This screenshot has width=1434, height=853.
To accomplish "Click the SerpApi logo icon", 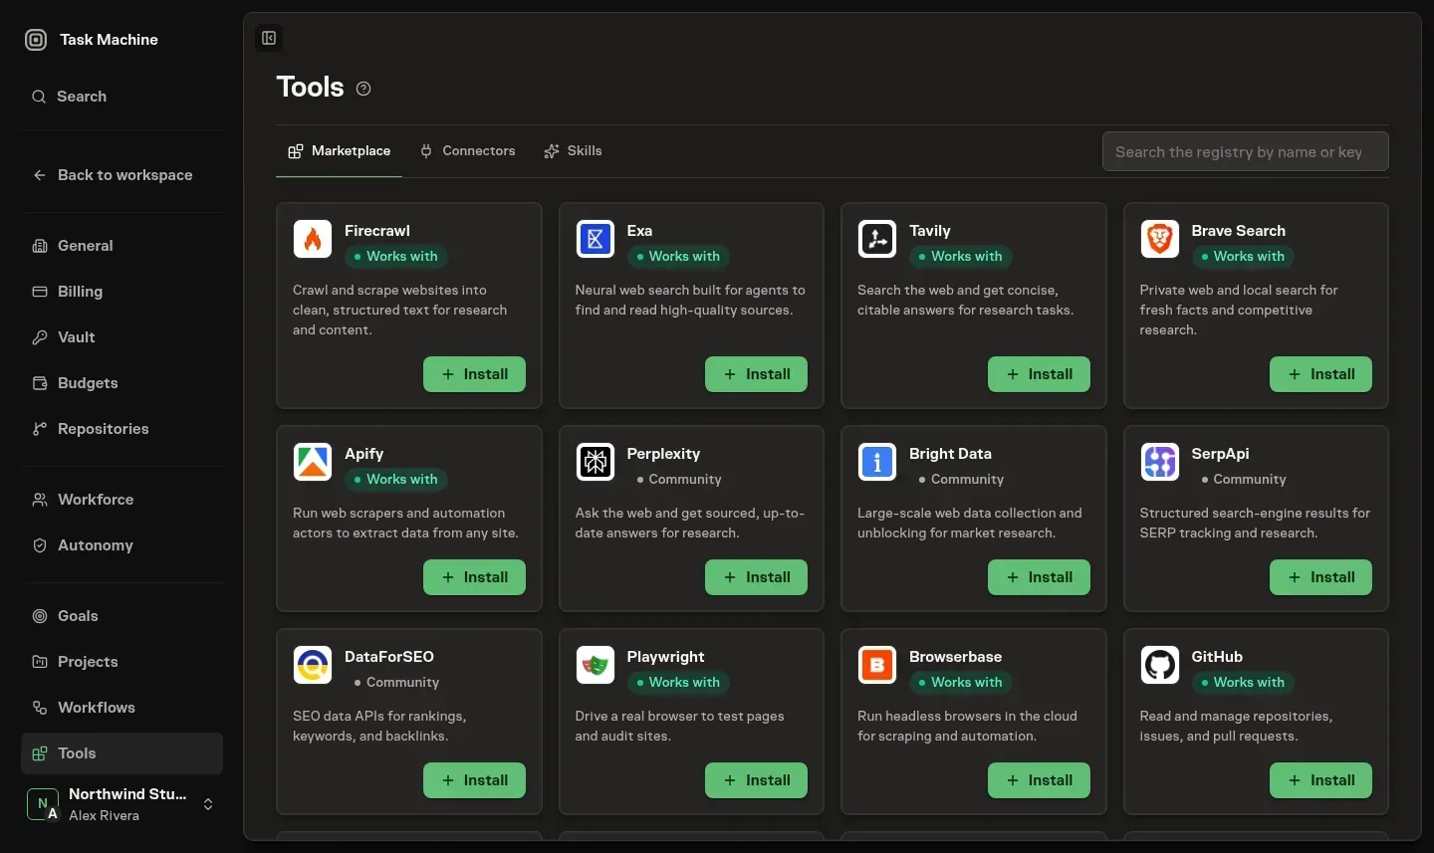I will pyautogui.click(x=1160, y=462).
